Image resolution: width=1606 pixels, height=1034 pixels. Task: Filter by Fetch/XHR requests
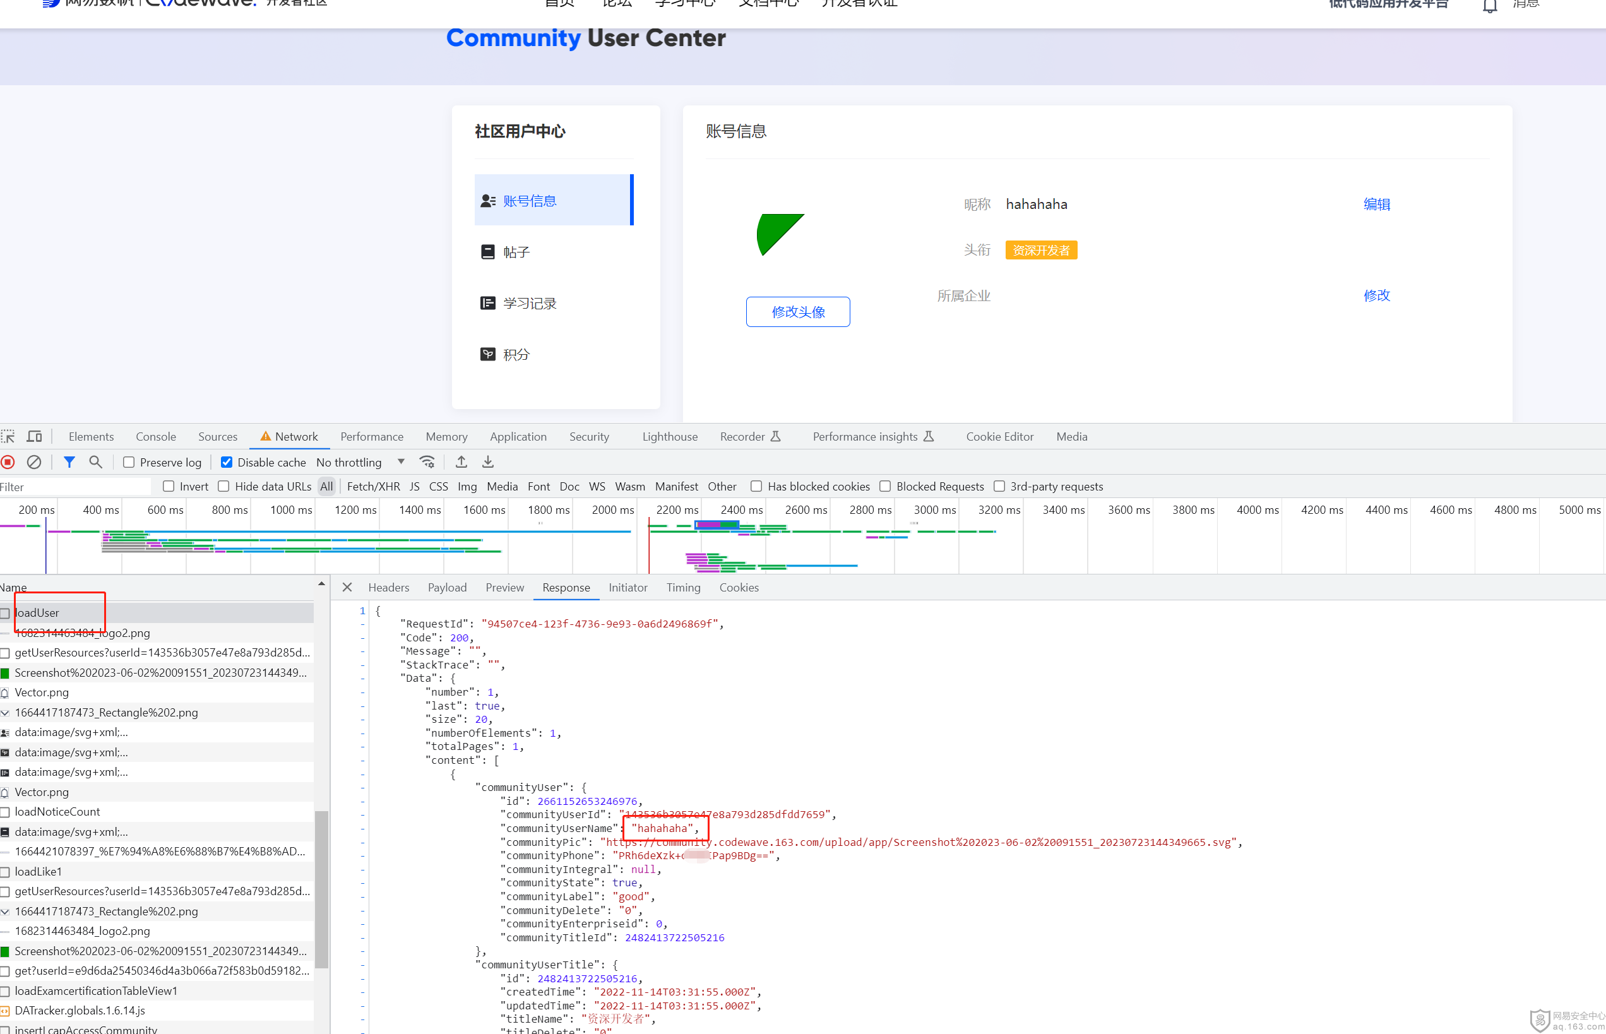(373, 486)
